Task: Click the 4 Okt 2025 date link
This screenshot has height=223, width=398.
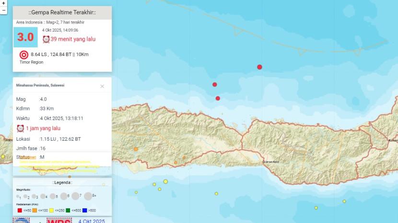Action: click(x=91, y=221)
